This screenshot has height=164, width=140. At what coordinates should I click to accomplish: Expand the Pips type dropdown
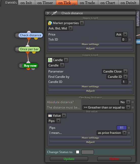click(x=58, y=121)
